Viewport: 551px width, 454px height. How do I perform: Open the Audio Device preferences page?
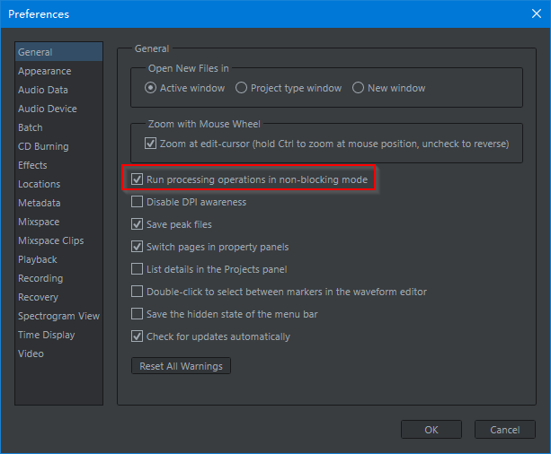[x=47, y=109]
